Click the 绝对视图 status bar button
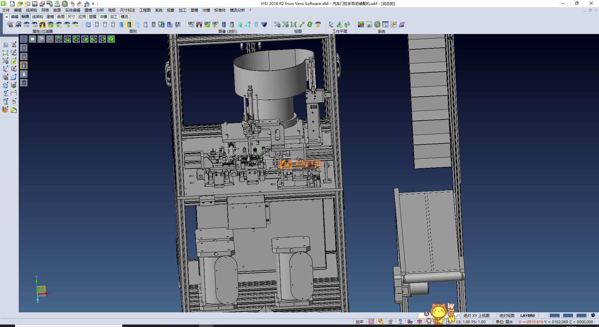The height and width of the screenshot is (327, 599). tap(507, 315)
